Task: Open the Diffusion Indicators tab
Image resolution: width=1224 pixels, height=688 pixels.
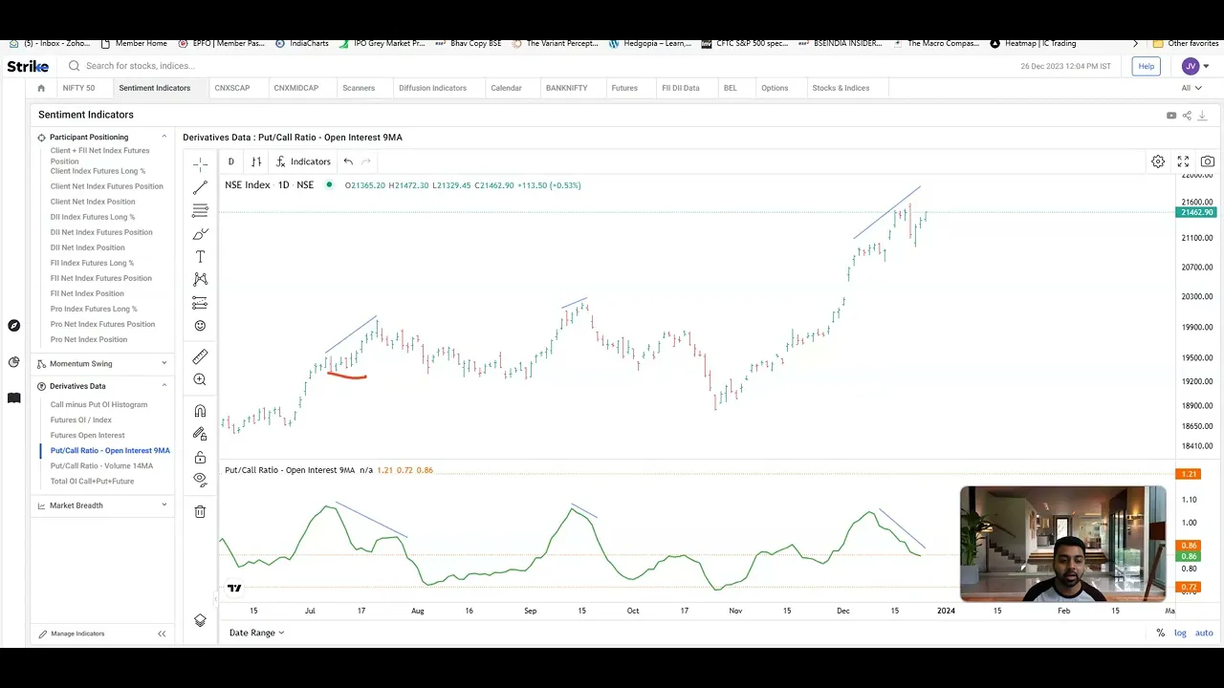Action: pyautogui.click(x=432, y=88)
